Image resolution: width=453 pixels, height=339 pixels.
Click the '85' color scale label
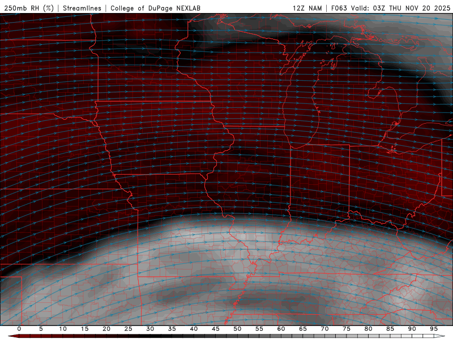coord(390,329)
